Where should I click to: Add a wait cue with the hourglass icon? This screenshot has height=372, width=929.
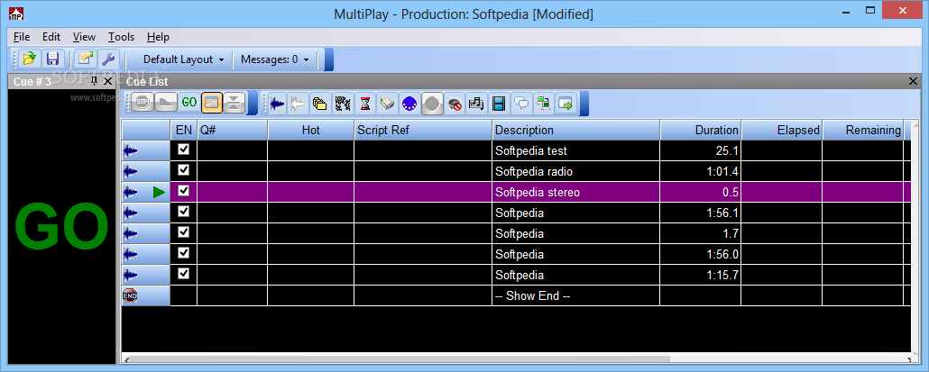[365, 104]
